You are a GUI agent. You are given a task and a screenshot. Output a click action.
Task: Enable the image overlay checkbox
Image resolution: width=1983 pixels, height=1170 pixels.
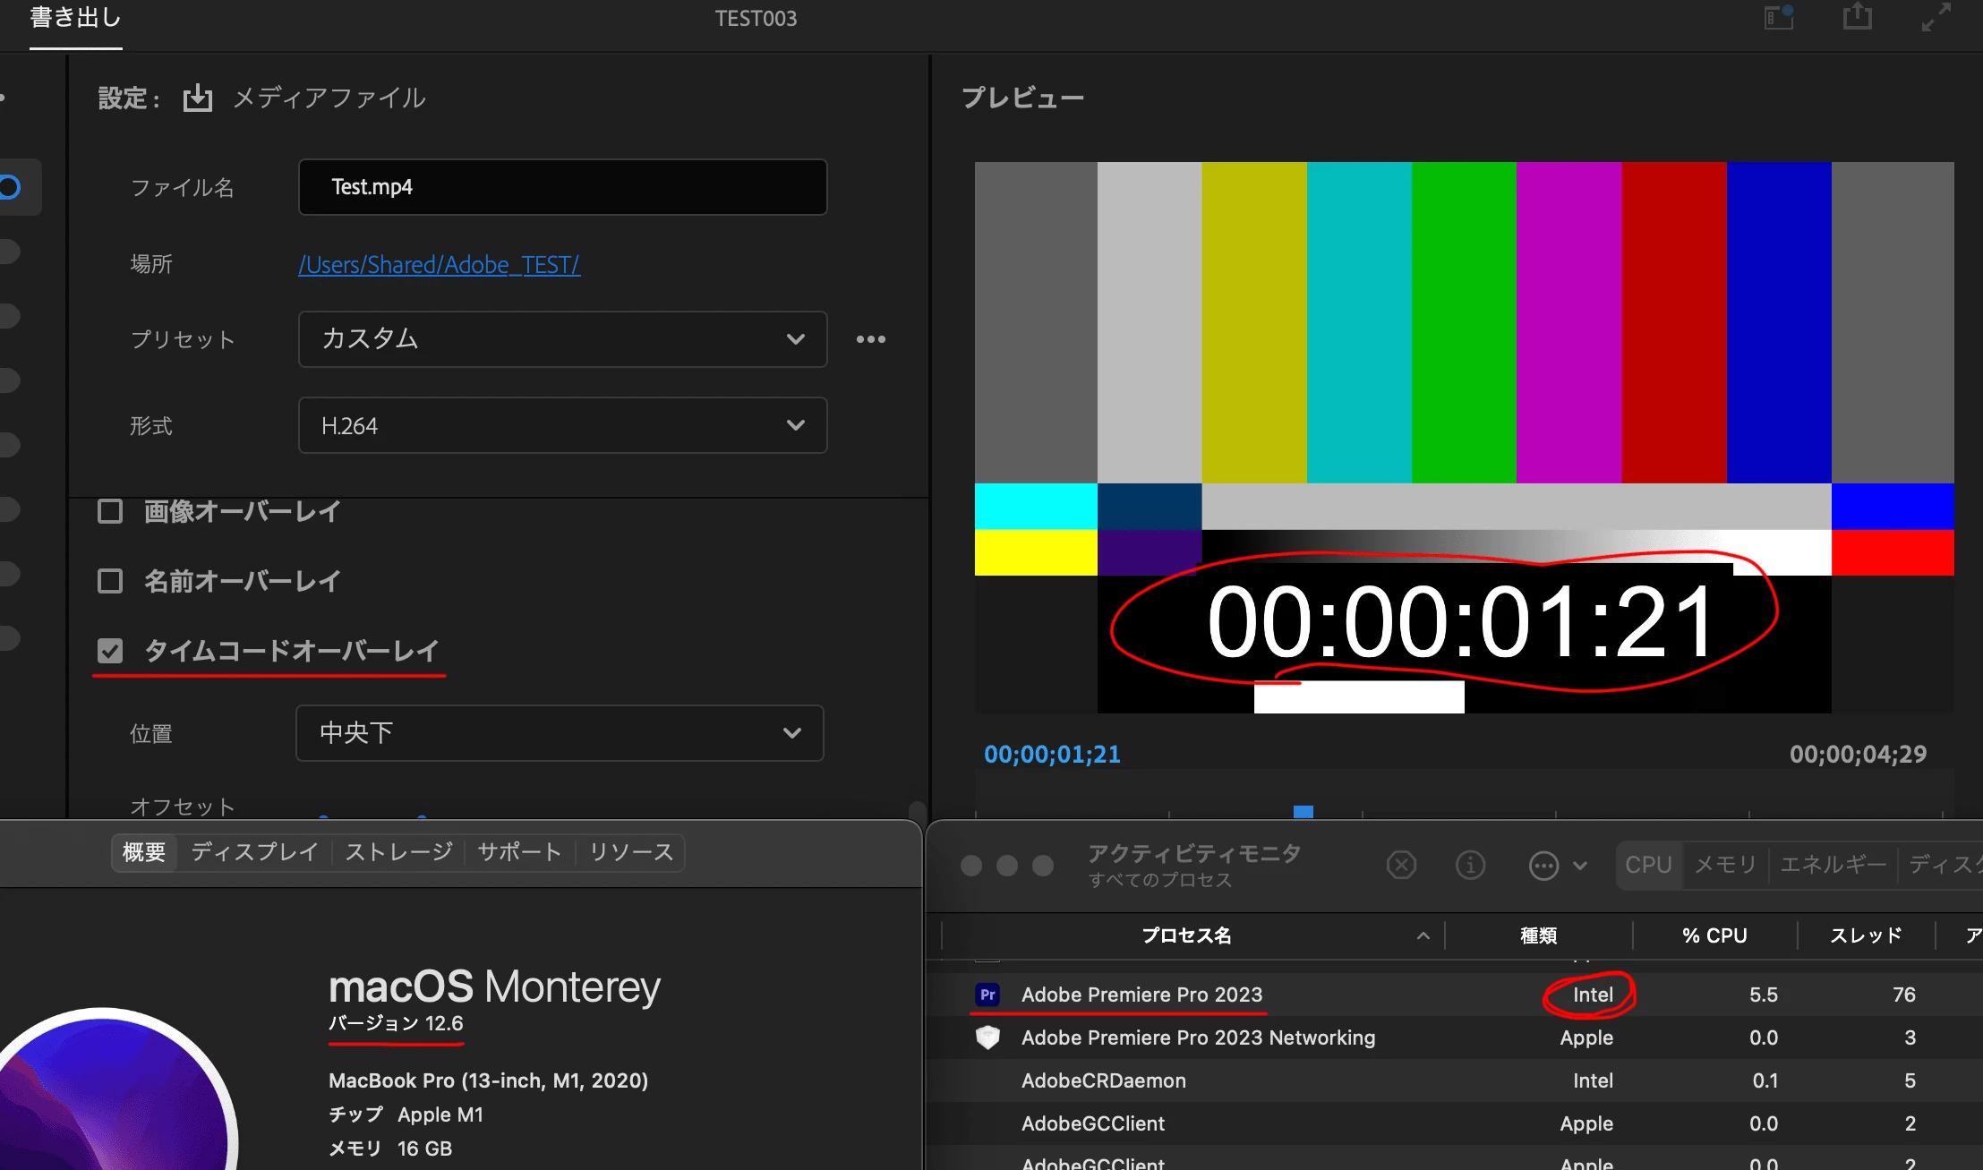(x=110, y=511)
